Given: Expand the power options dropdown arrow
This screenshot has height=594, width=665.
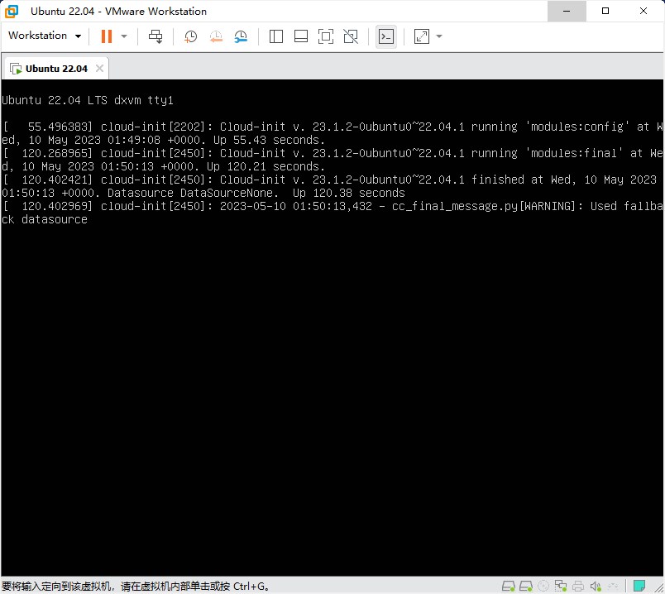Looking at the screenshot, I should pyautogui.click(x=124, y=36).
